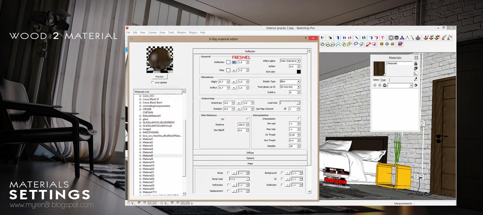Expand the CROME material tree node
The width and height of the screenshot is (483, 215).
140,109
